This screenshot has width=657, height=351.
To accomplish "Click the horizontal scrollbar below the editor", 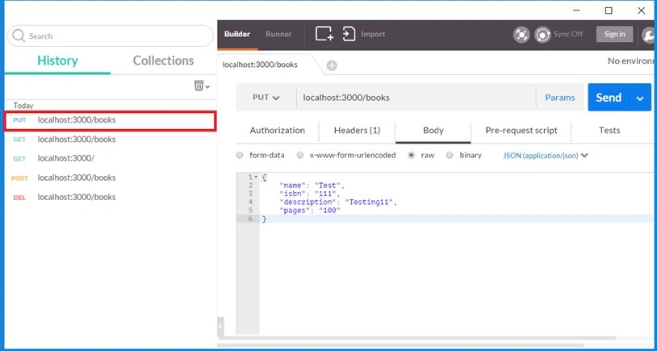I will coord(417,337).
